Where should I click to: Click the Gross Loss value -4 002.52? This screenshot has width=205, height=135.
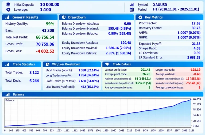(x=45, y=51)
